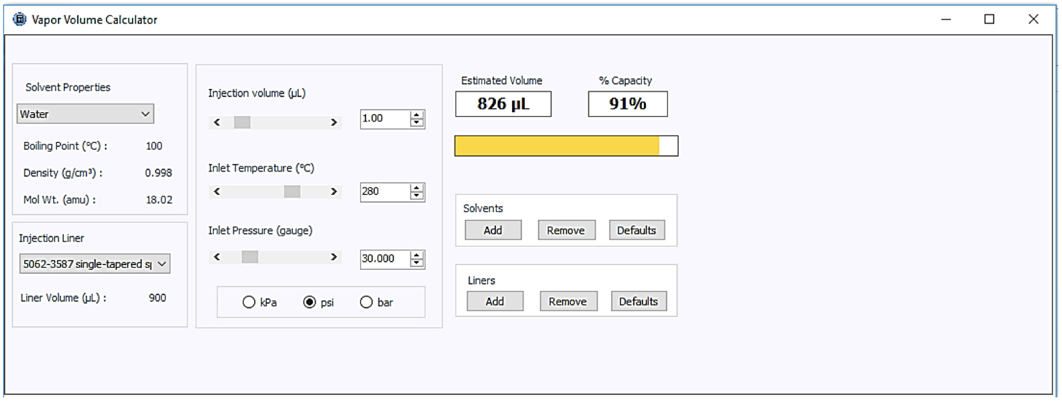1062x404 pixels.
Task: Open the Water solvent dropdown
Action: coord(85,114)
